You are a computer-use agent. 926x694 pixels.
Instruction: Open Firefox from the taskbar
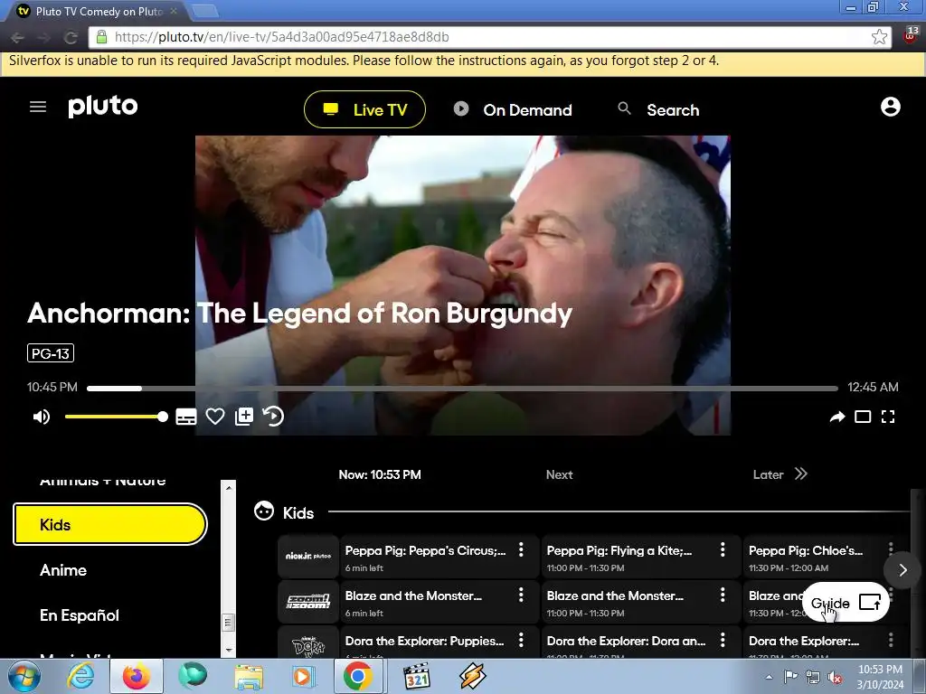click(x=136, y=676)
